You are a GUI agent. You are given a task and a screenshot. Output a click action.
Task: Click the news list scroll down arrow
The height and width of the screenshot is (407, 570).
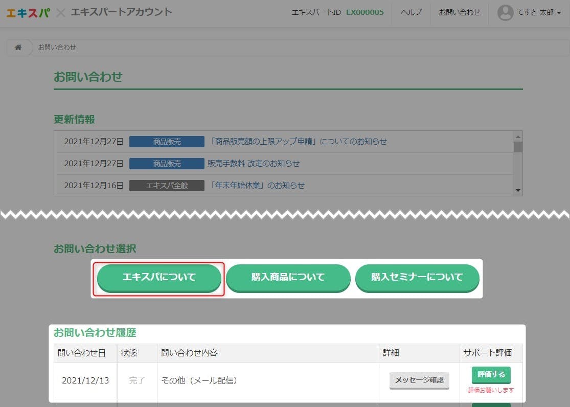(x=518, y=190)
